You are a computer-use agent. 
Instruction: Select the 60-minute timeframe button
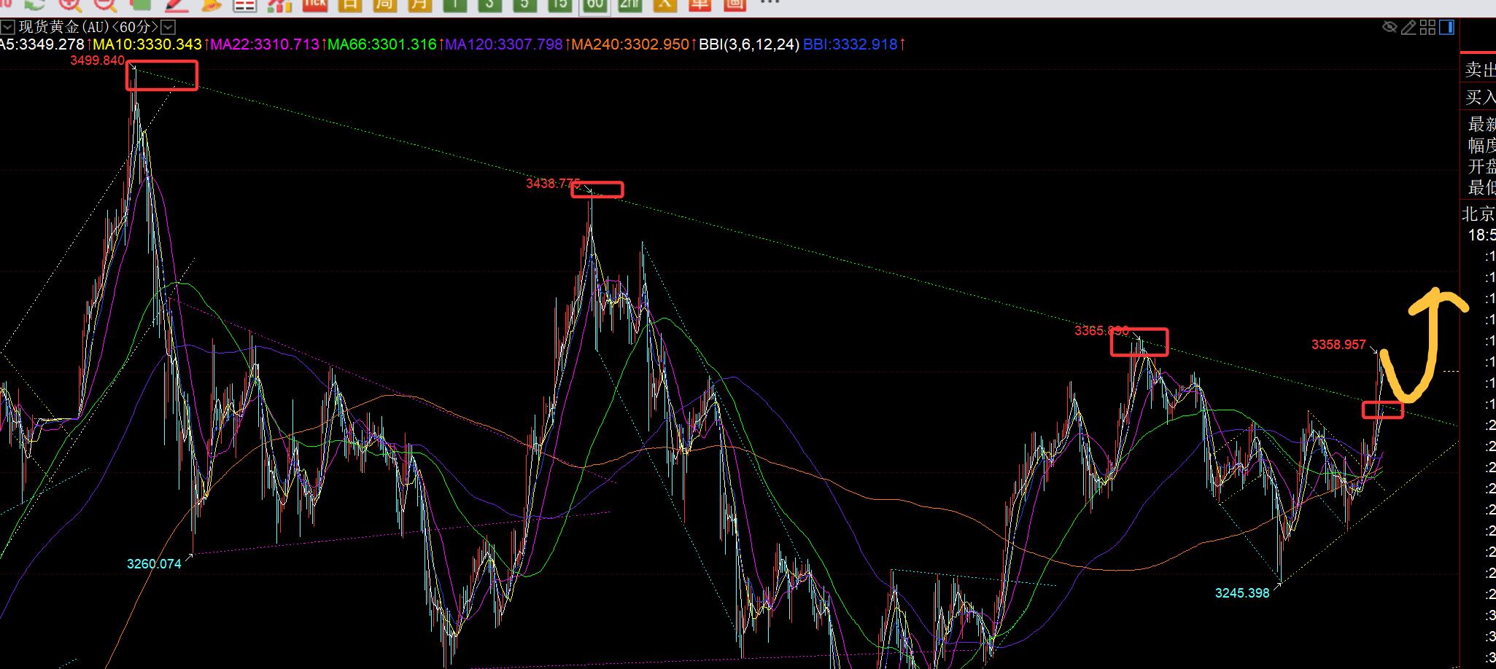click(594, 4)
